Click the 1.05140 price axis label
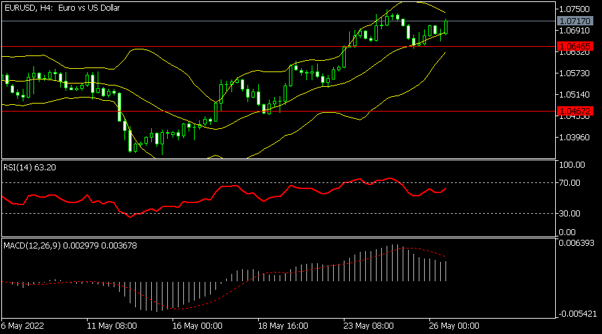This screenshot has width=602, height=334. coord(575,94)
